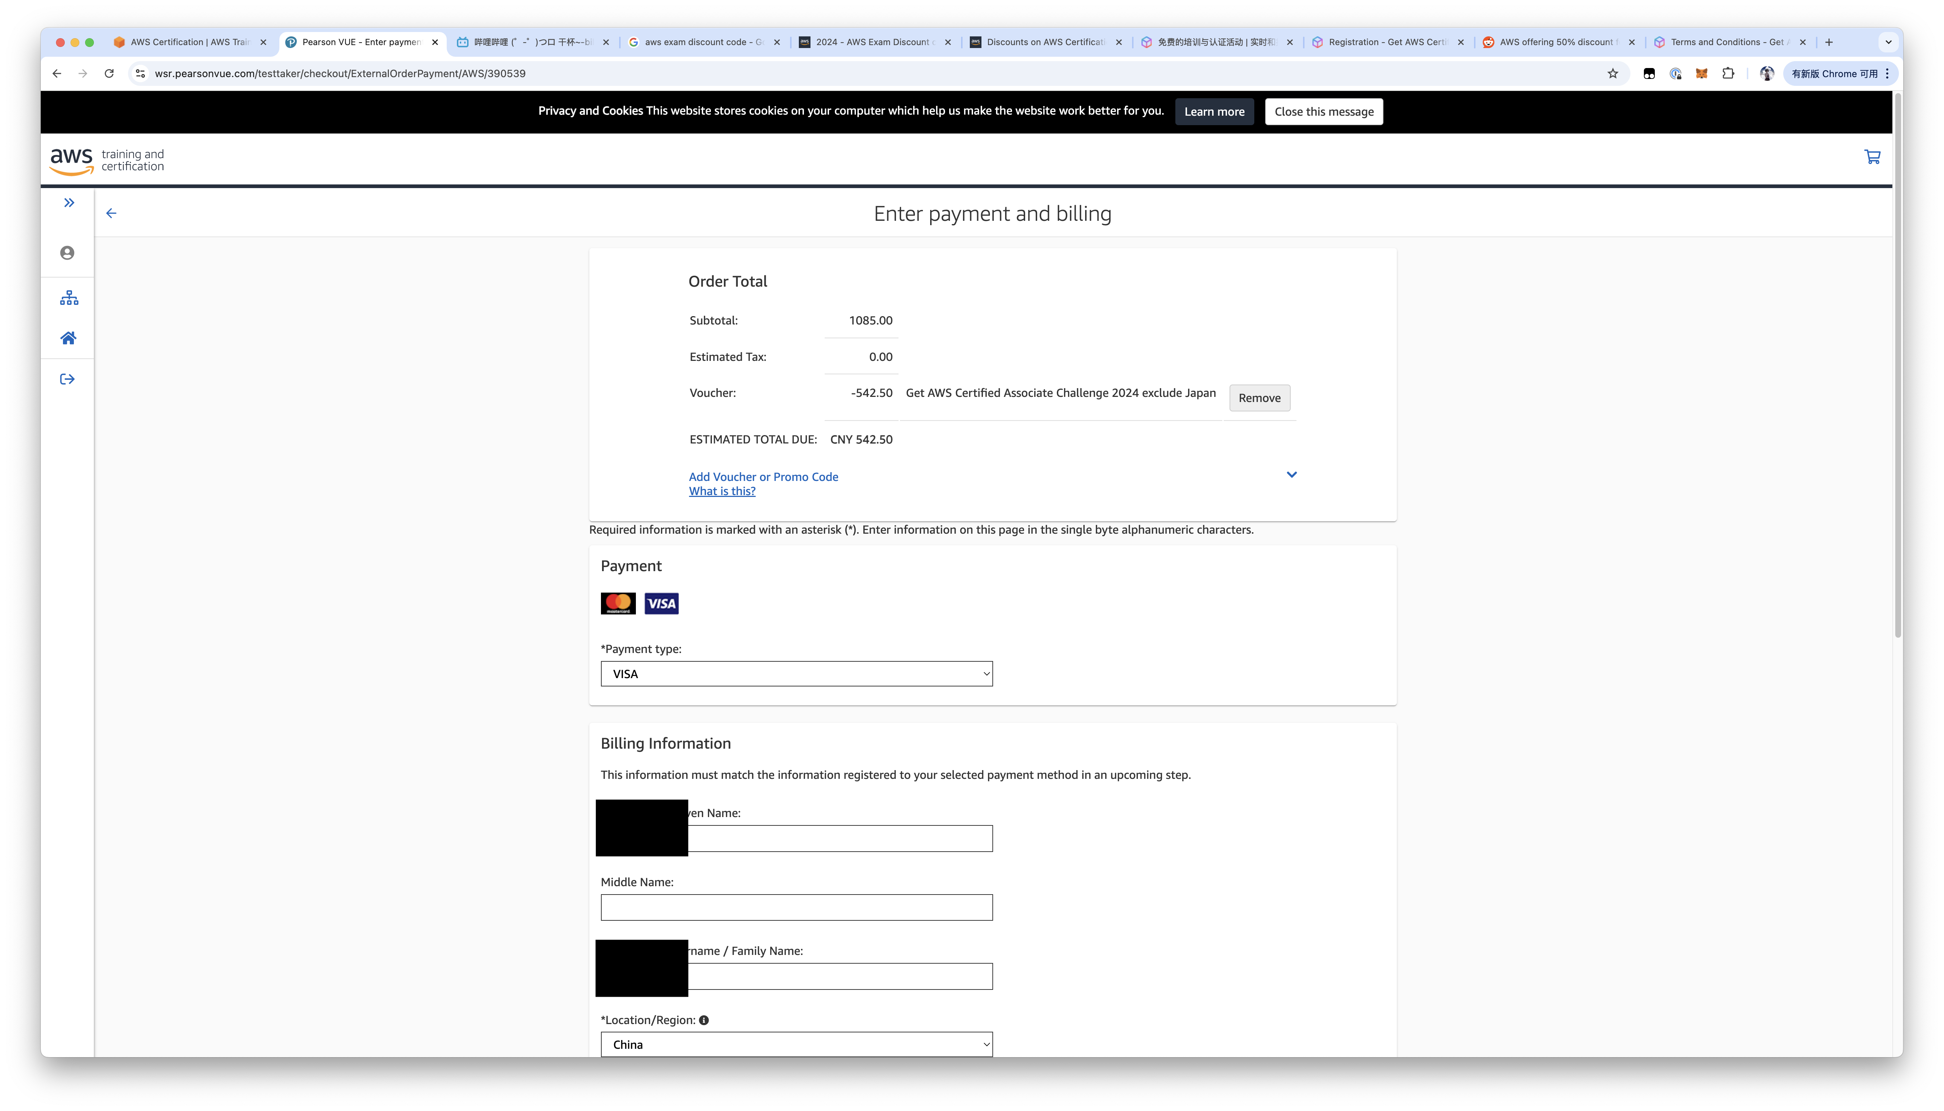Click the Learn more cookie button

1214,111
